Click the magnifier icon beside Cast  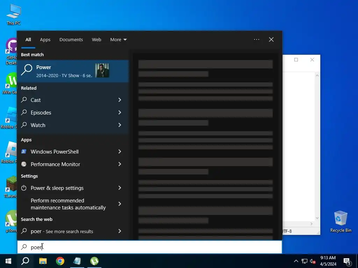[24, 99]
